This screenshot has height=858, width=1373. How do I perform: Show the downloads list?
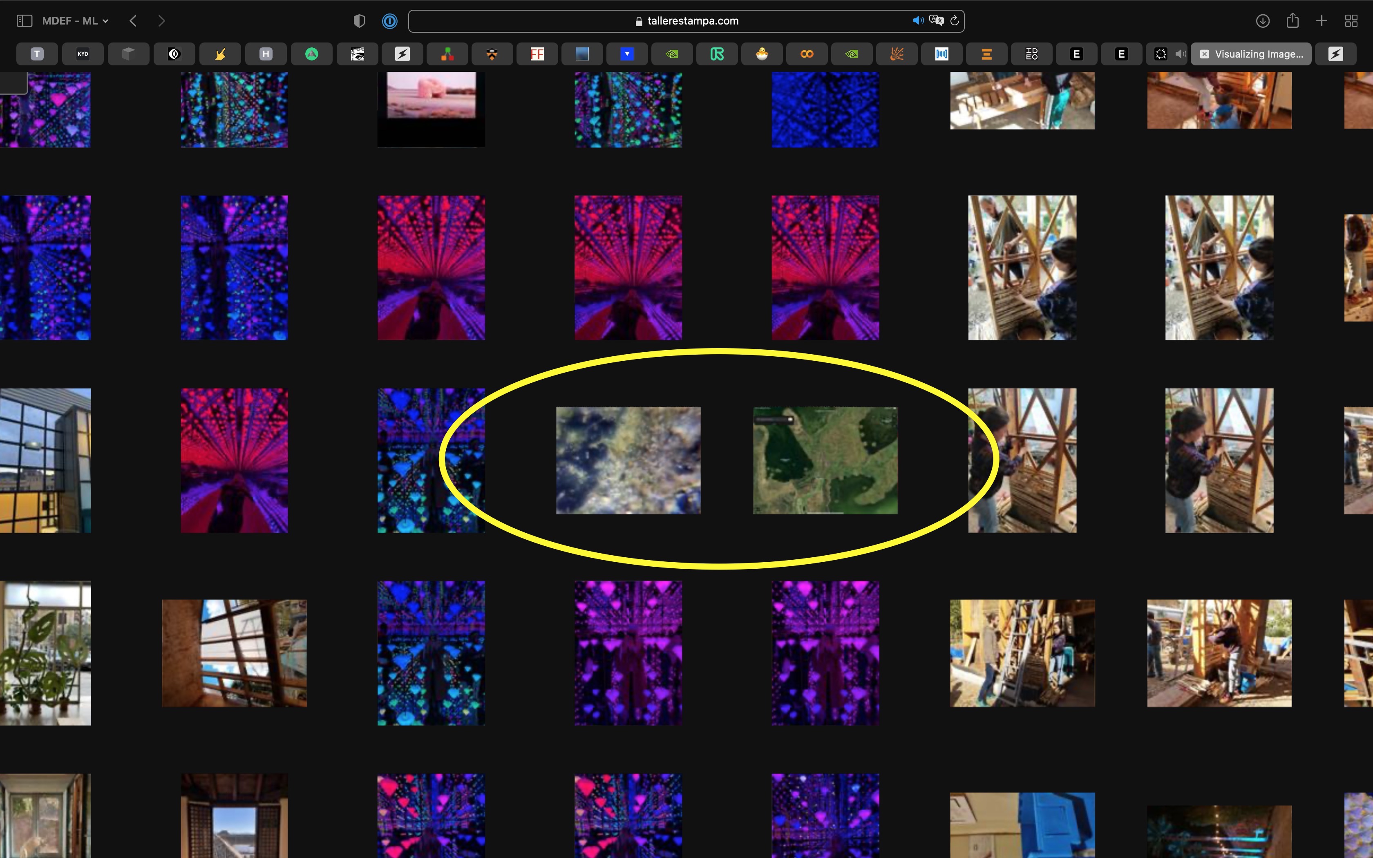tap(1262, 21)
